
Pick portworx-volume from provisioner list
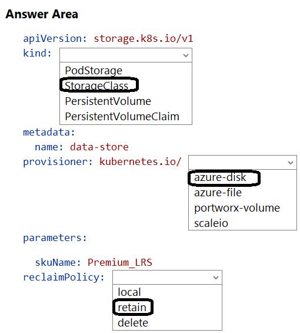click(237, 208)
